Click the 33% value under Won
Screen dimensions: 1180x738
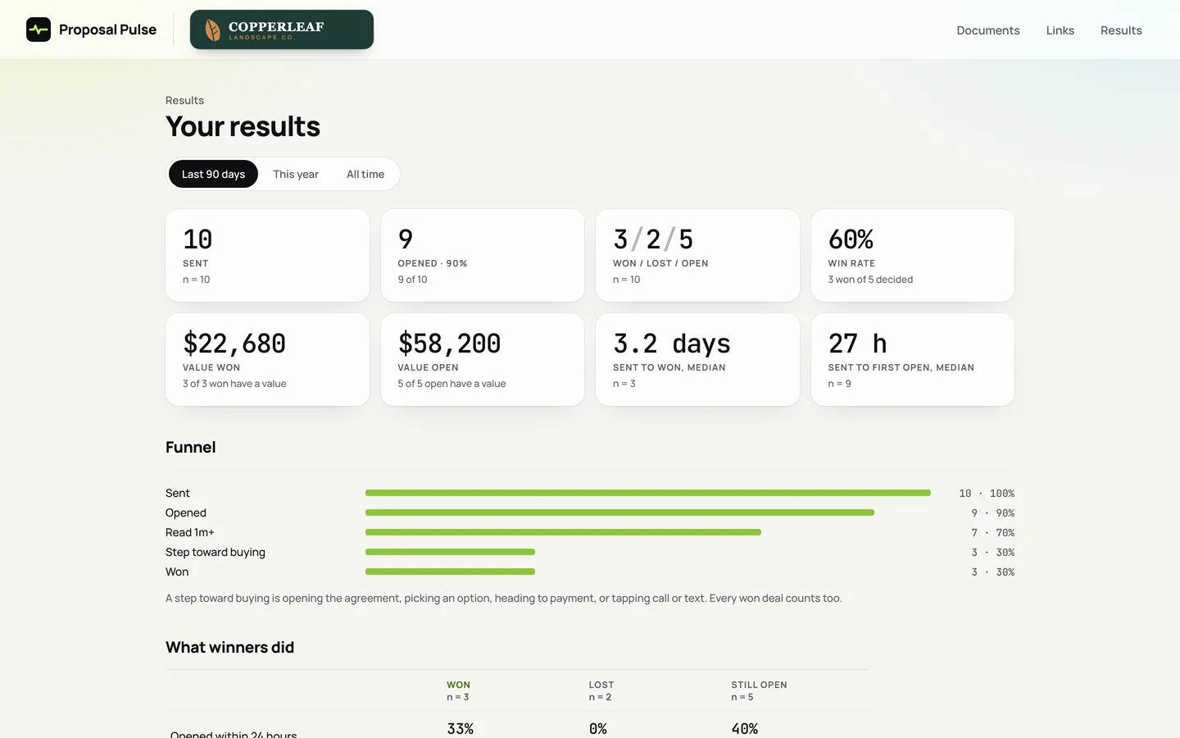pos(460,728)
